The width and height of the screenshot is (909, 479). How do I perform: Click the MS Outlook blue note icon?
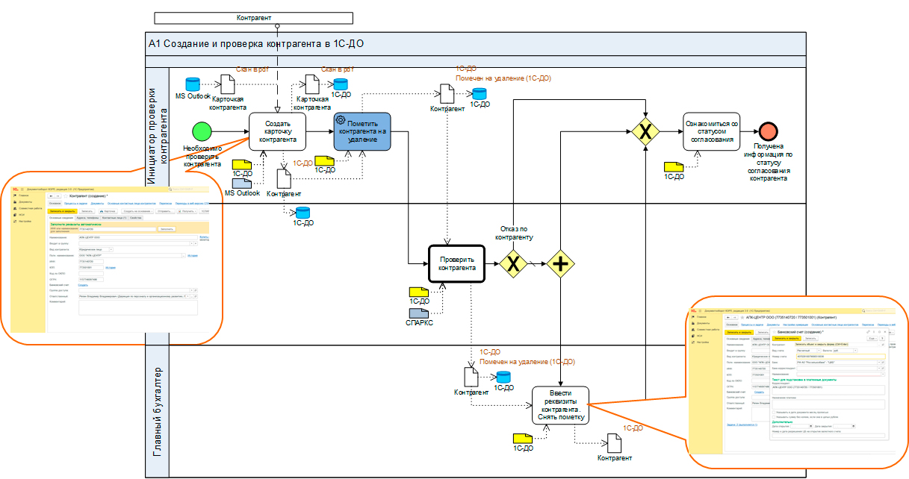pyautogui.click(x=242, y=183)
